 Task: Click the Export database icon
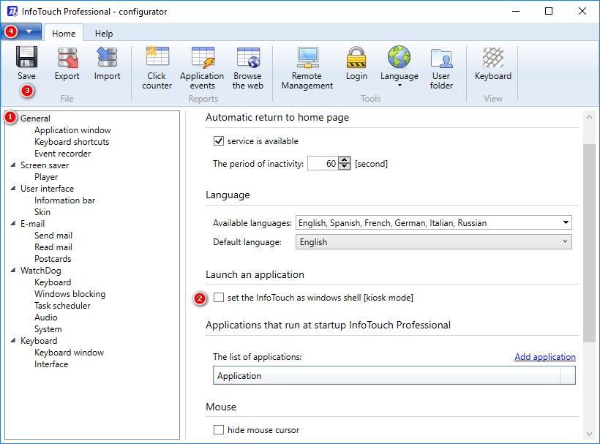point(67,58)
